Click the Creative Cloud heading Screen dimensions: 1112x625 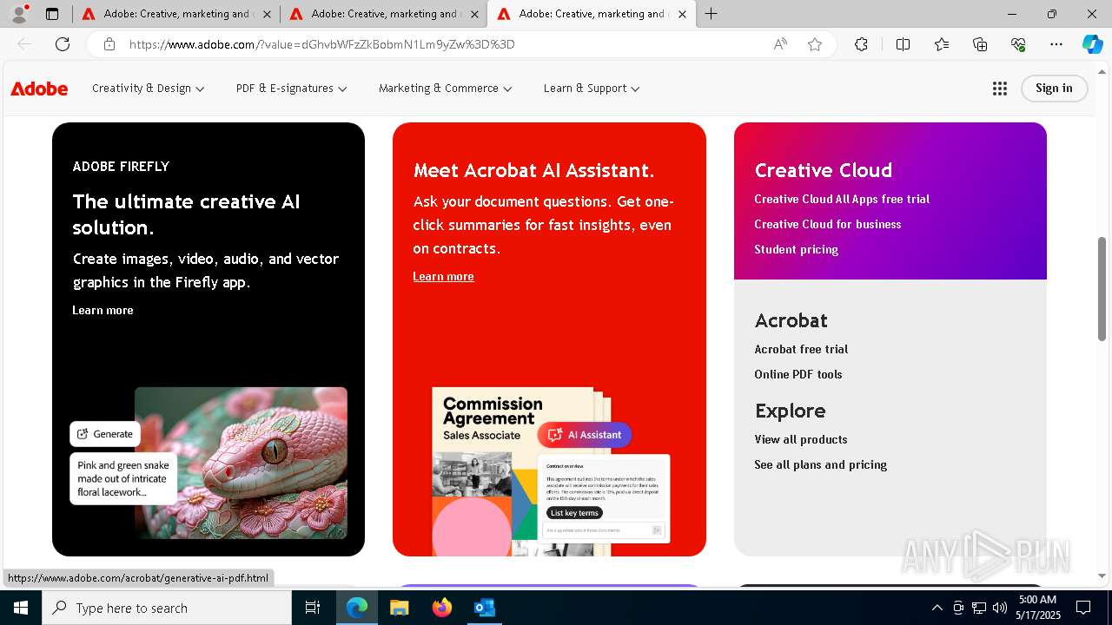click(x=824, y=170)
